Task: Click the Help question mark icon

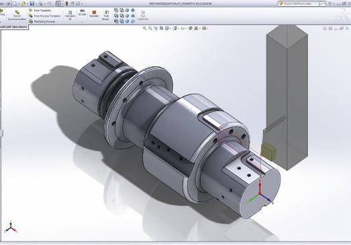Action: (x=330, y=3)
